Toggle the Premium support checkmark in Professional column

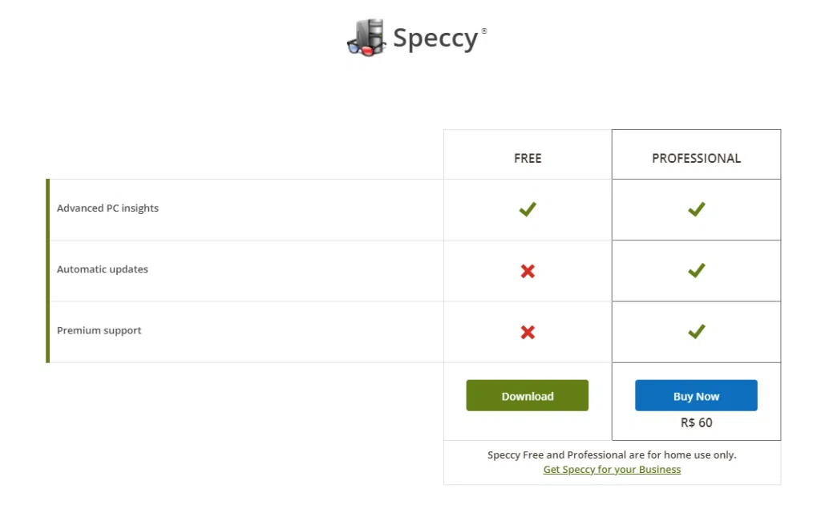tap(696, 332)
